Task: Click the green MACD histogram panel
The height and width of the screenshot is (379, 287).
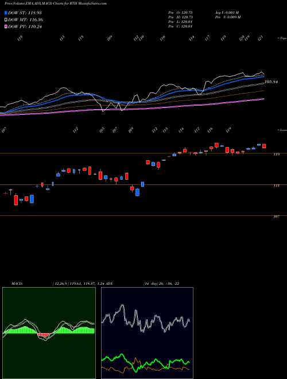Action: (49, 333)
